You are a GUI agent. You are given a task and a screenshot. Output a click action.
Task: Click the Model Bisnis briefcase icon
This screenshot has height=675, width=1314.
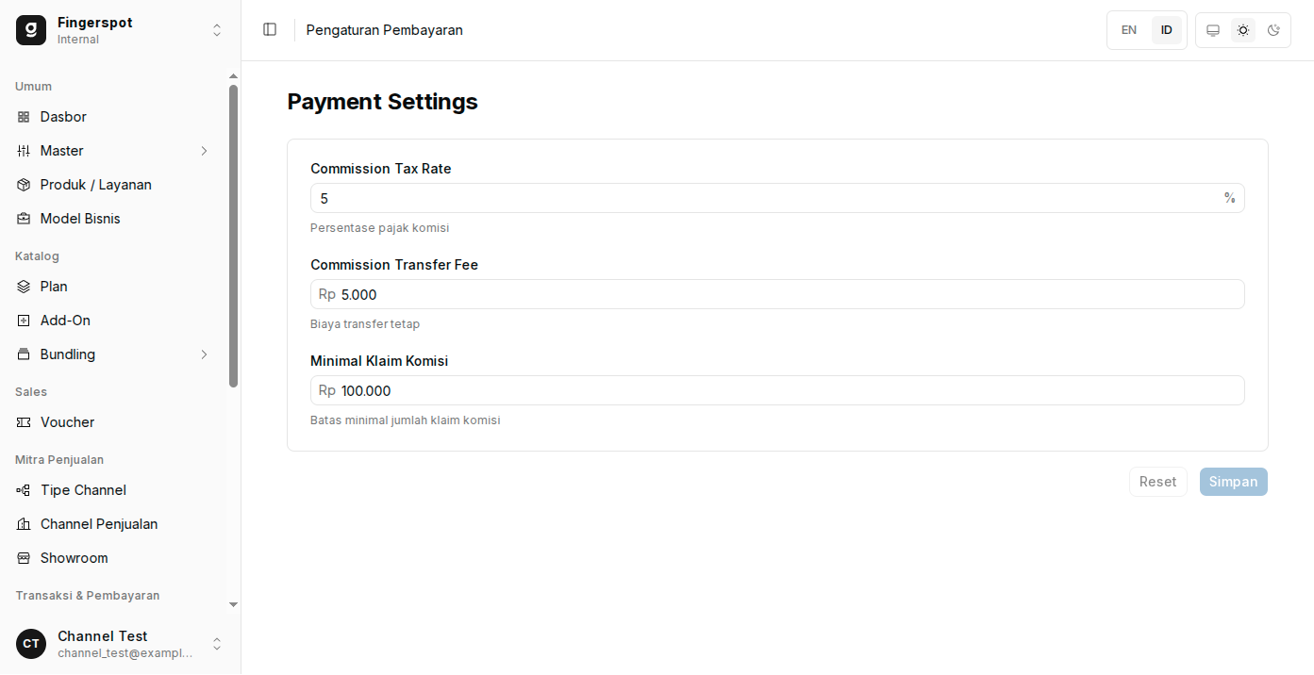[x=24, y=219]
